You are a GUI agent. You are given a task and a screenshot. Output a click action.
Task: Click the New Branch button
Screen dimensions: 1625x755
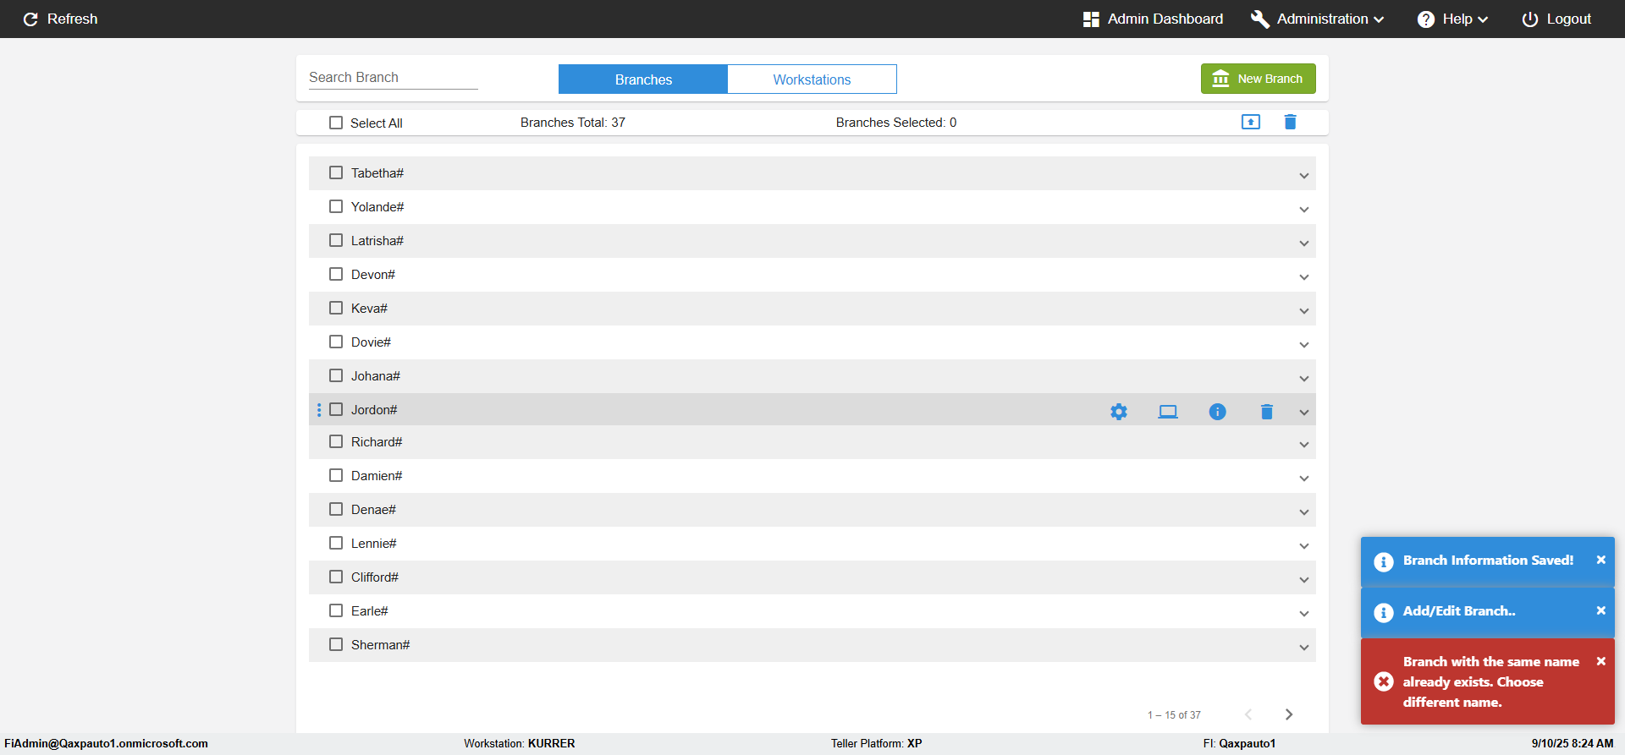1259,79
